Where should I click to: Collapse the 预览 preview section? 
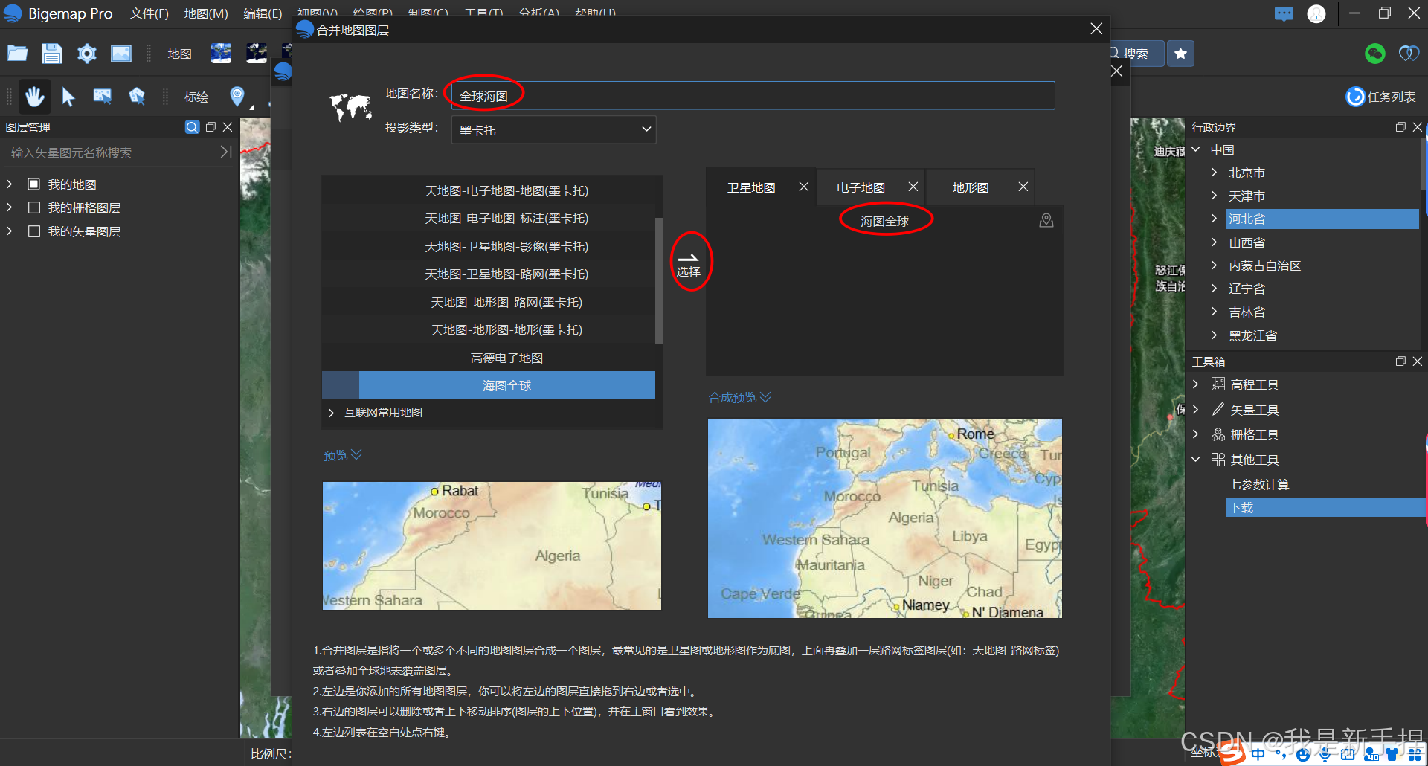(343, 454)
